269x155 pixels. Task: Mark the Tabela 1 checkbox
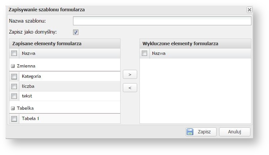[x=14, y=118]
